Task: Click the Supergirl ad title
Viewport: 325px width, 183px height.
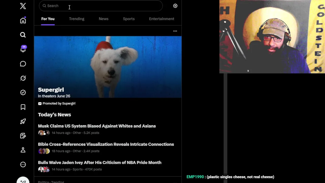Action: 51,90
